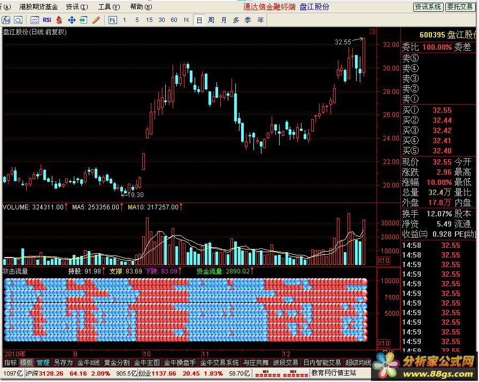Select the 季 quarterly period
This screenshot has width=479, height=382.
click(248, 20)
